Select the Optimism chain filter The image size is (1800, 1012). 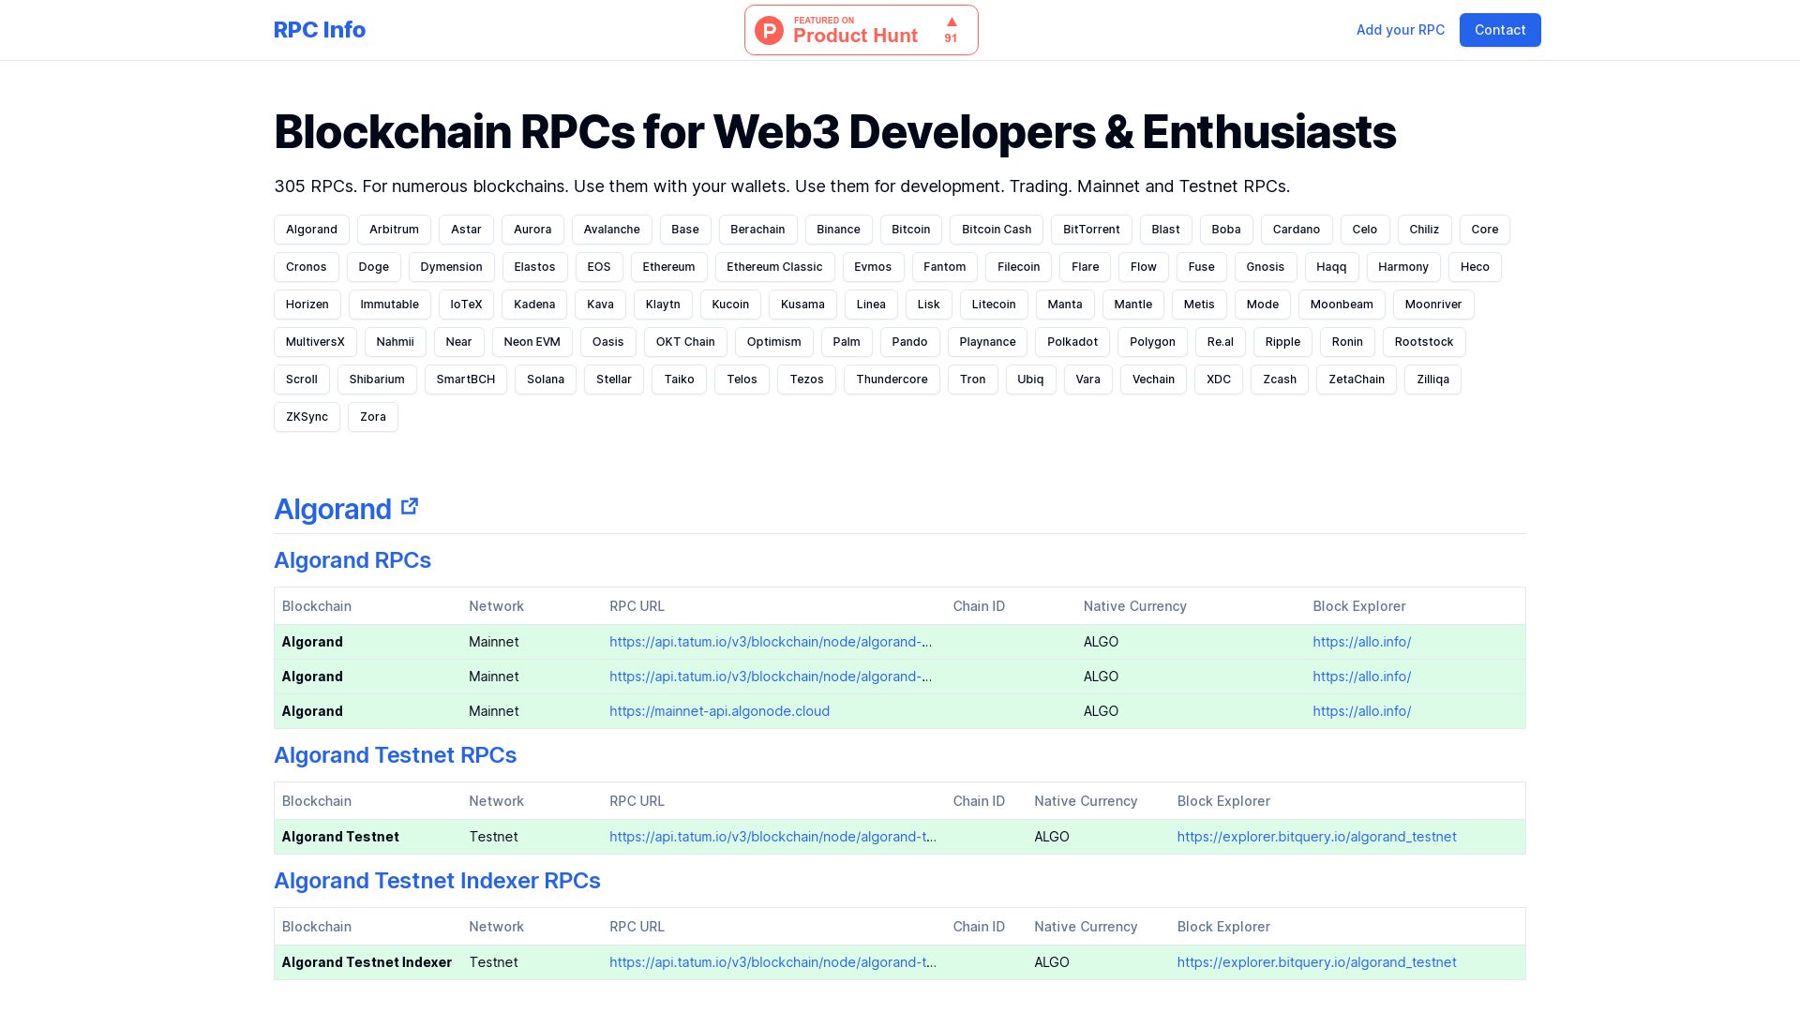(773, 342)
